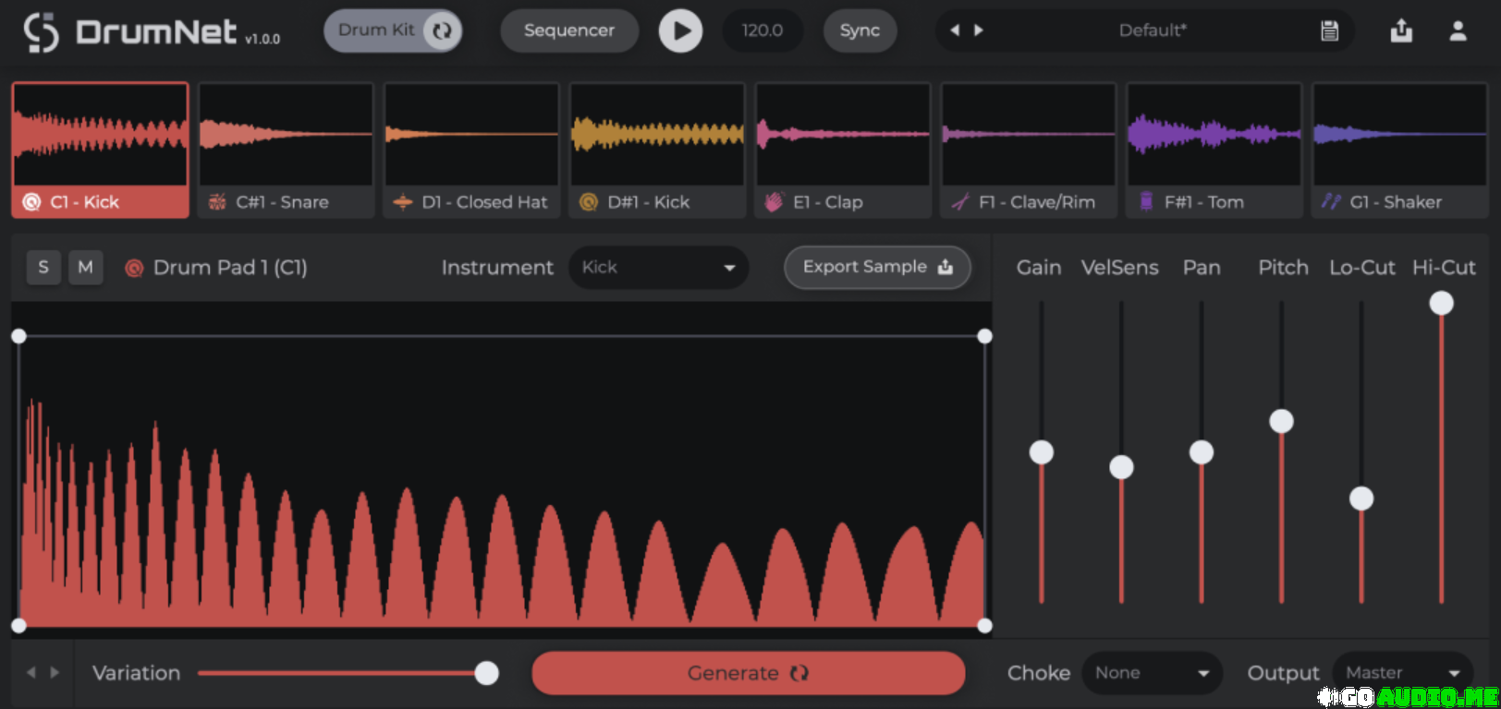This screenshot has height=709, width=1501.
Task: Click the Pan slider handle
Action: (1202, 452)
